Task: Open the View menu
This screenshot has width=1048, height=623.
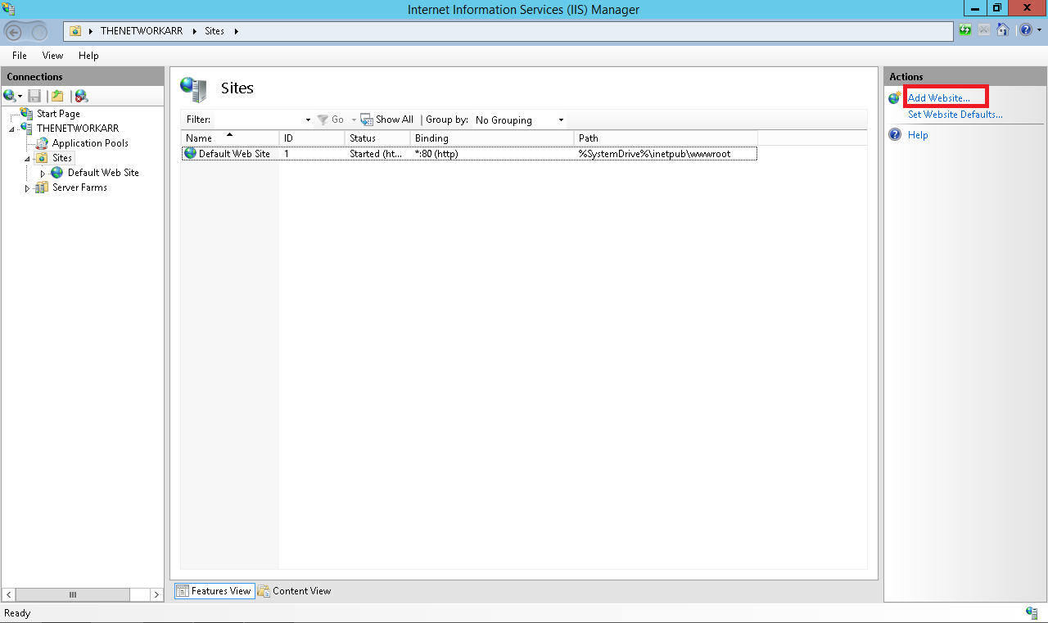Action: 52,56
